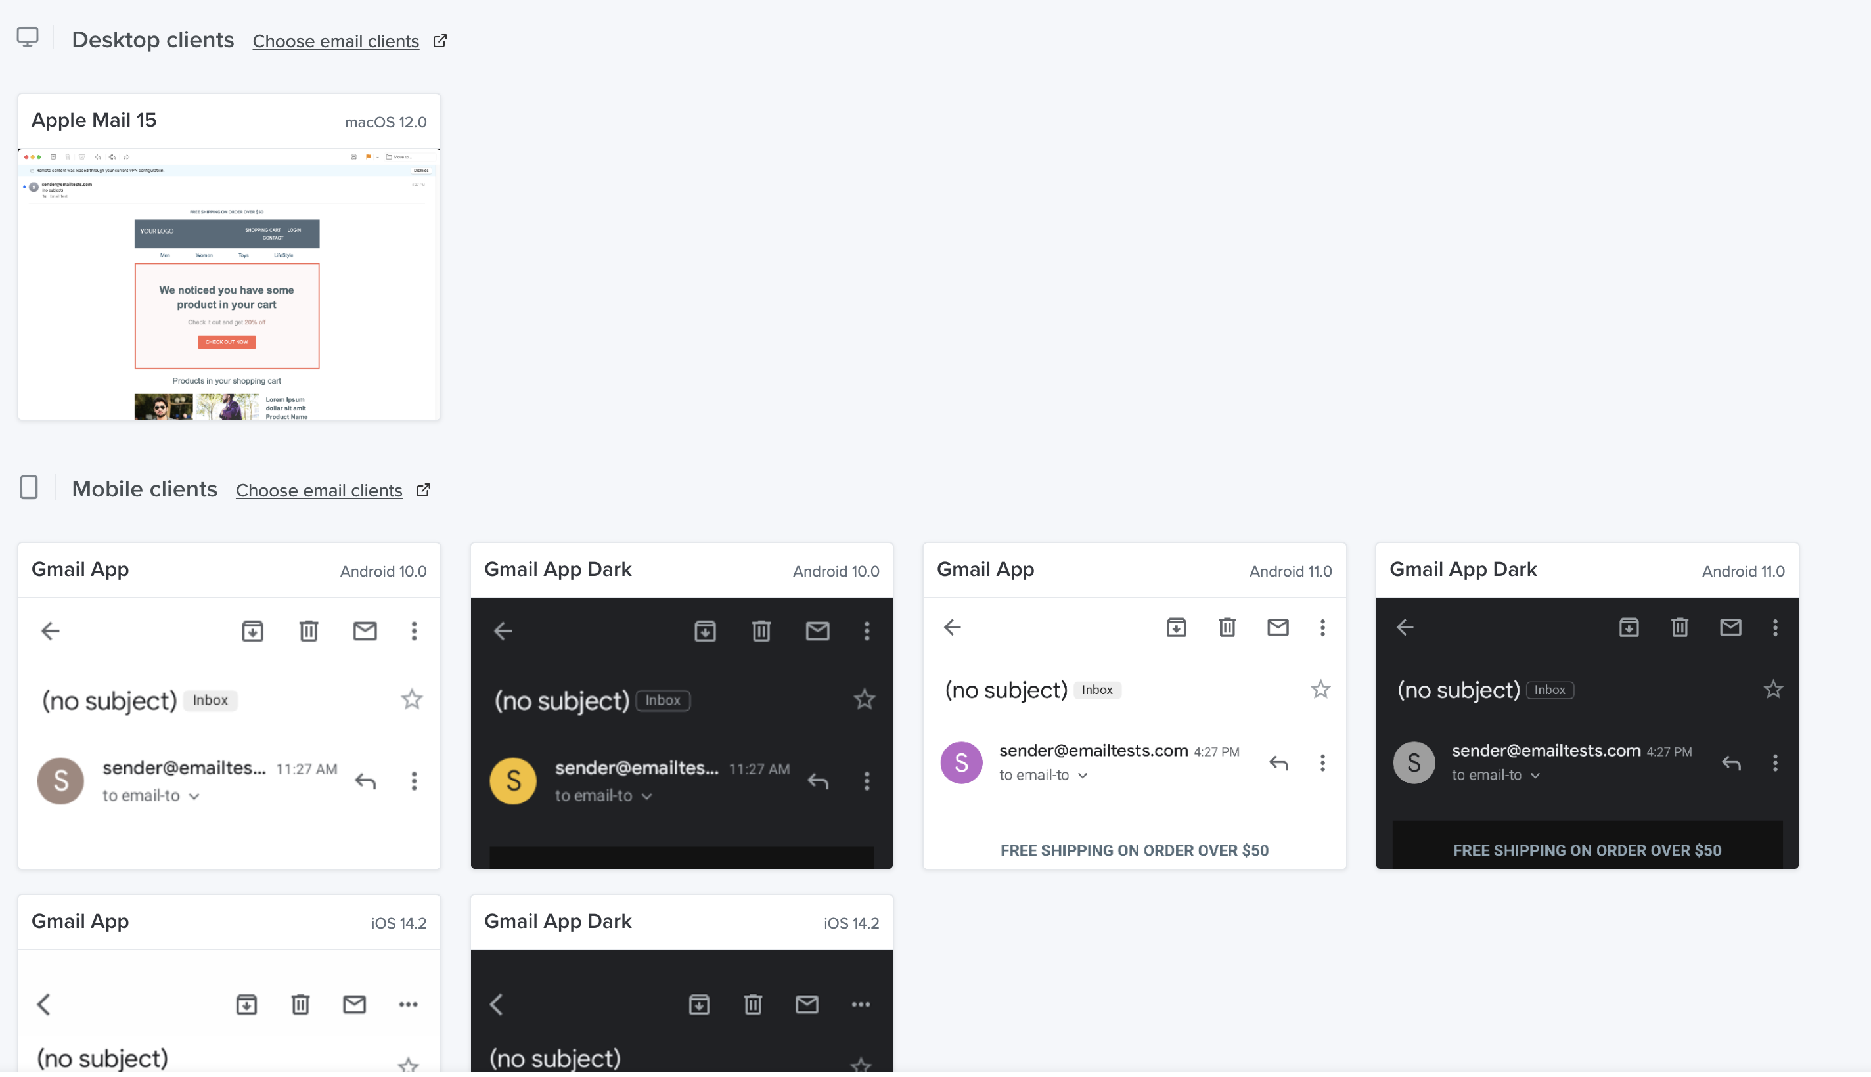Click the archive icon in Gmail App Android 10.0
Screen dimensions: 1871x1077
pos(252,630)
